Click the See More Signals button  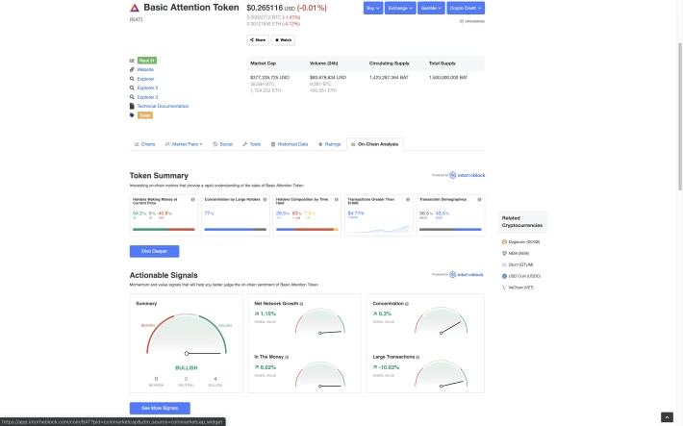(160, 408)
